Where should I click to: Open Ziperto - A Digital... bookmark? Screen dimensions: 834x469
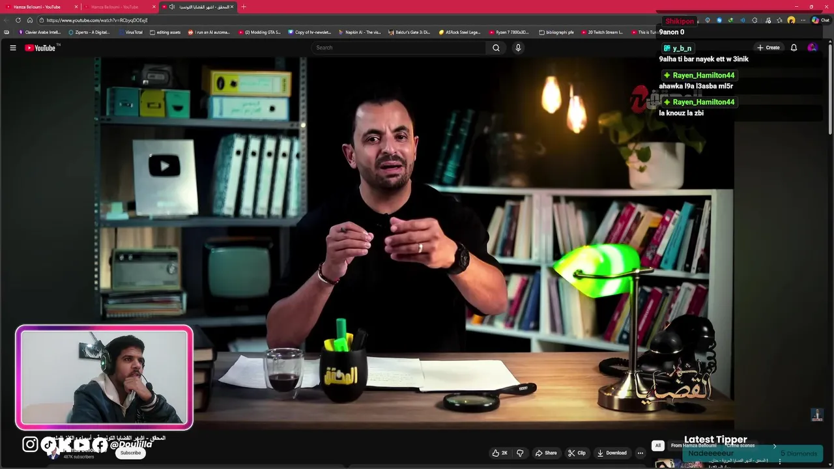89,32
